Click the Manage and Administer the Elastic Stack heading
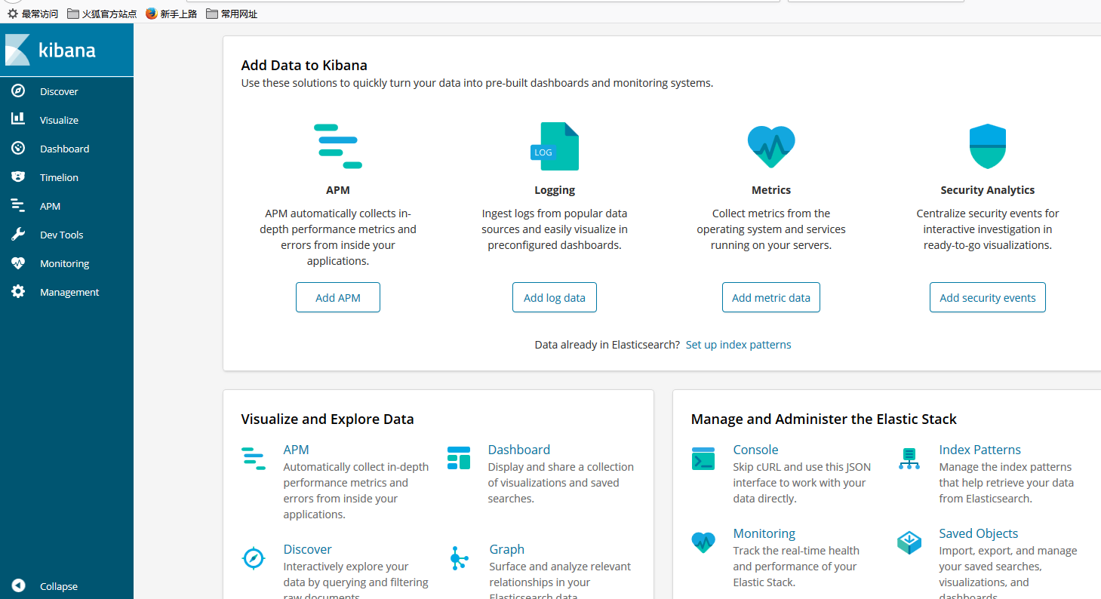Viewport: 1101px width, 599px height. [824, 419]
